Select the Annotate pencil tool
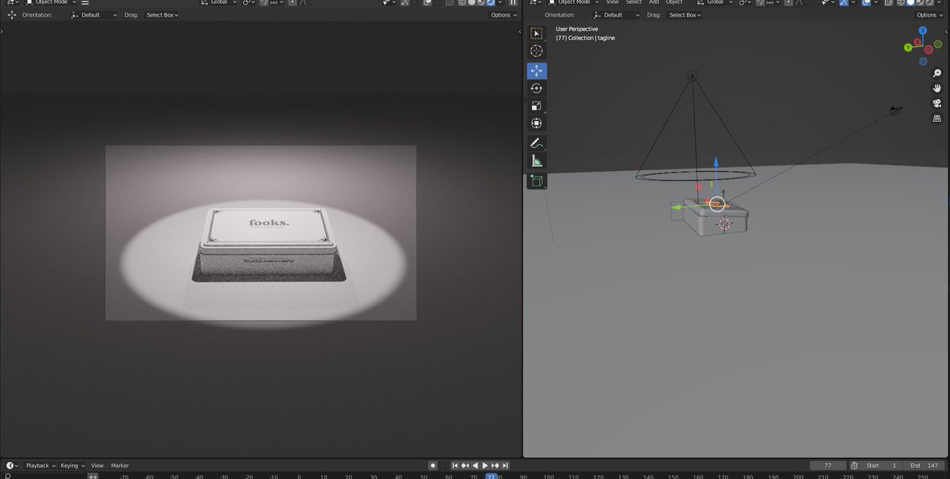This screenshot has width=950, height=479. [x=537, y=143]
